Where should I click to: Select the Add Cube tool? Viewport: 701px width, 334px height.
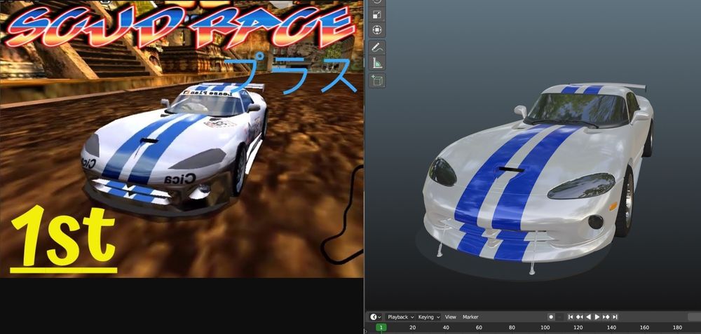[x=377, y=81]
